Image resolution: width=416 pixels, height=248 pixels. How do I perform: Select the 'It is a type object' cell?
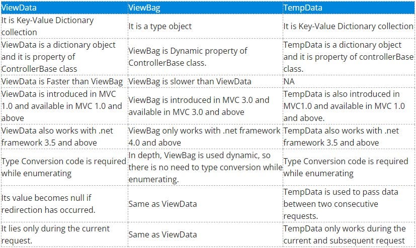(205, 26)
